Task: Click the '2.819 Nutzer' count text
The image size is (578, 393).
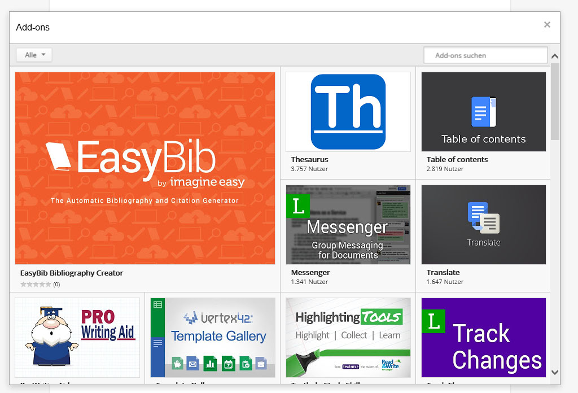Action: click(445, 169)
